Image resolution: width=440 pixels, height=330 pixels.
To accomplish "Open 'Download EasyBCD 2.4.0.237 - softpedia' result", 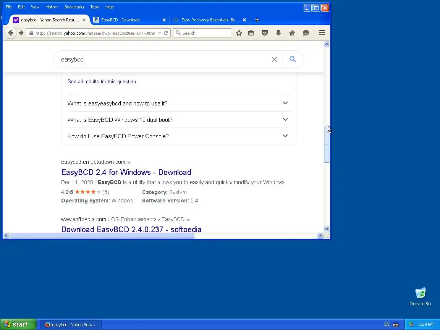I will 131,229.
